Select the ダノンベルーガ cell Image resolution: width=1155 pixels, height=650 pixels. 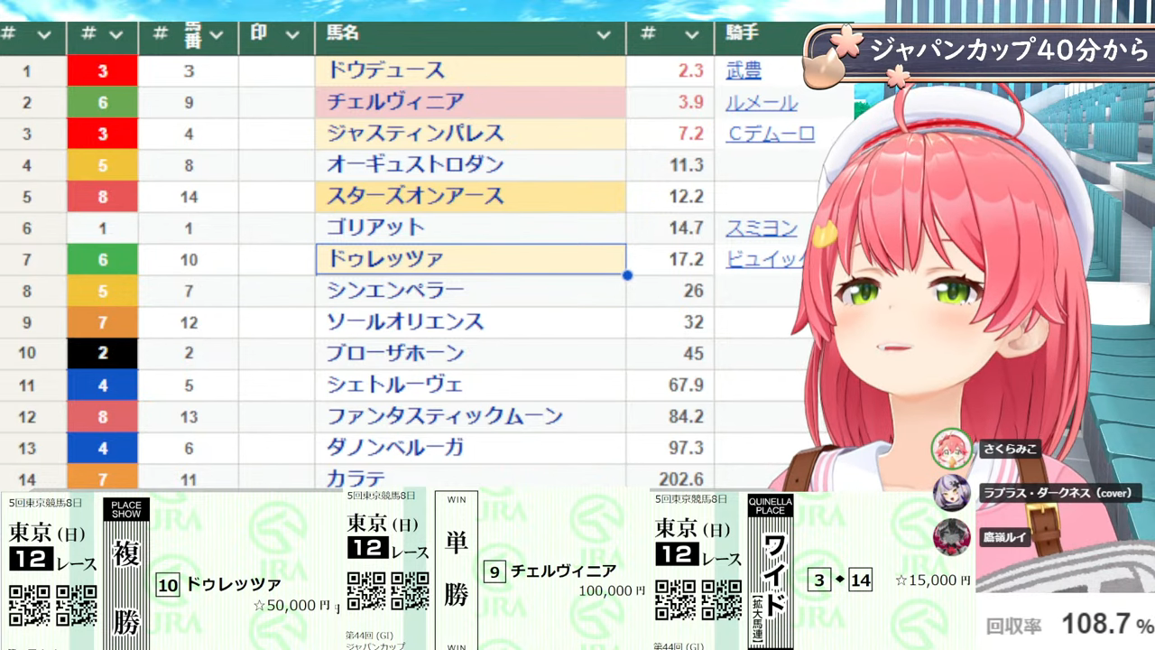470,448
